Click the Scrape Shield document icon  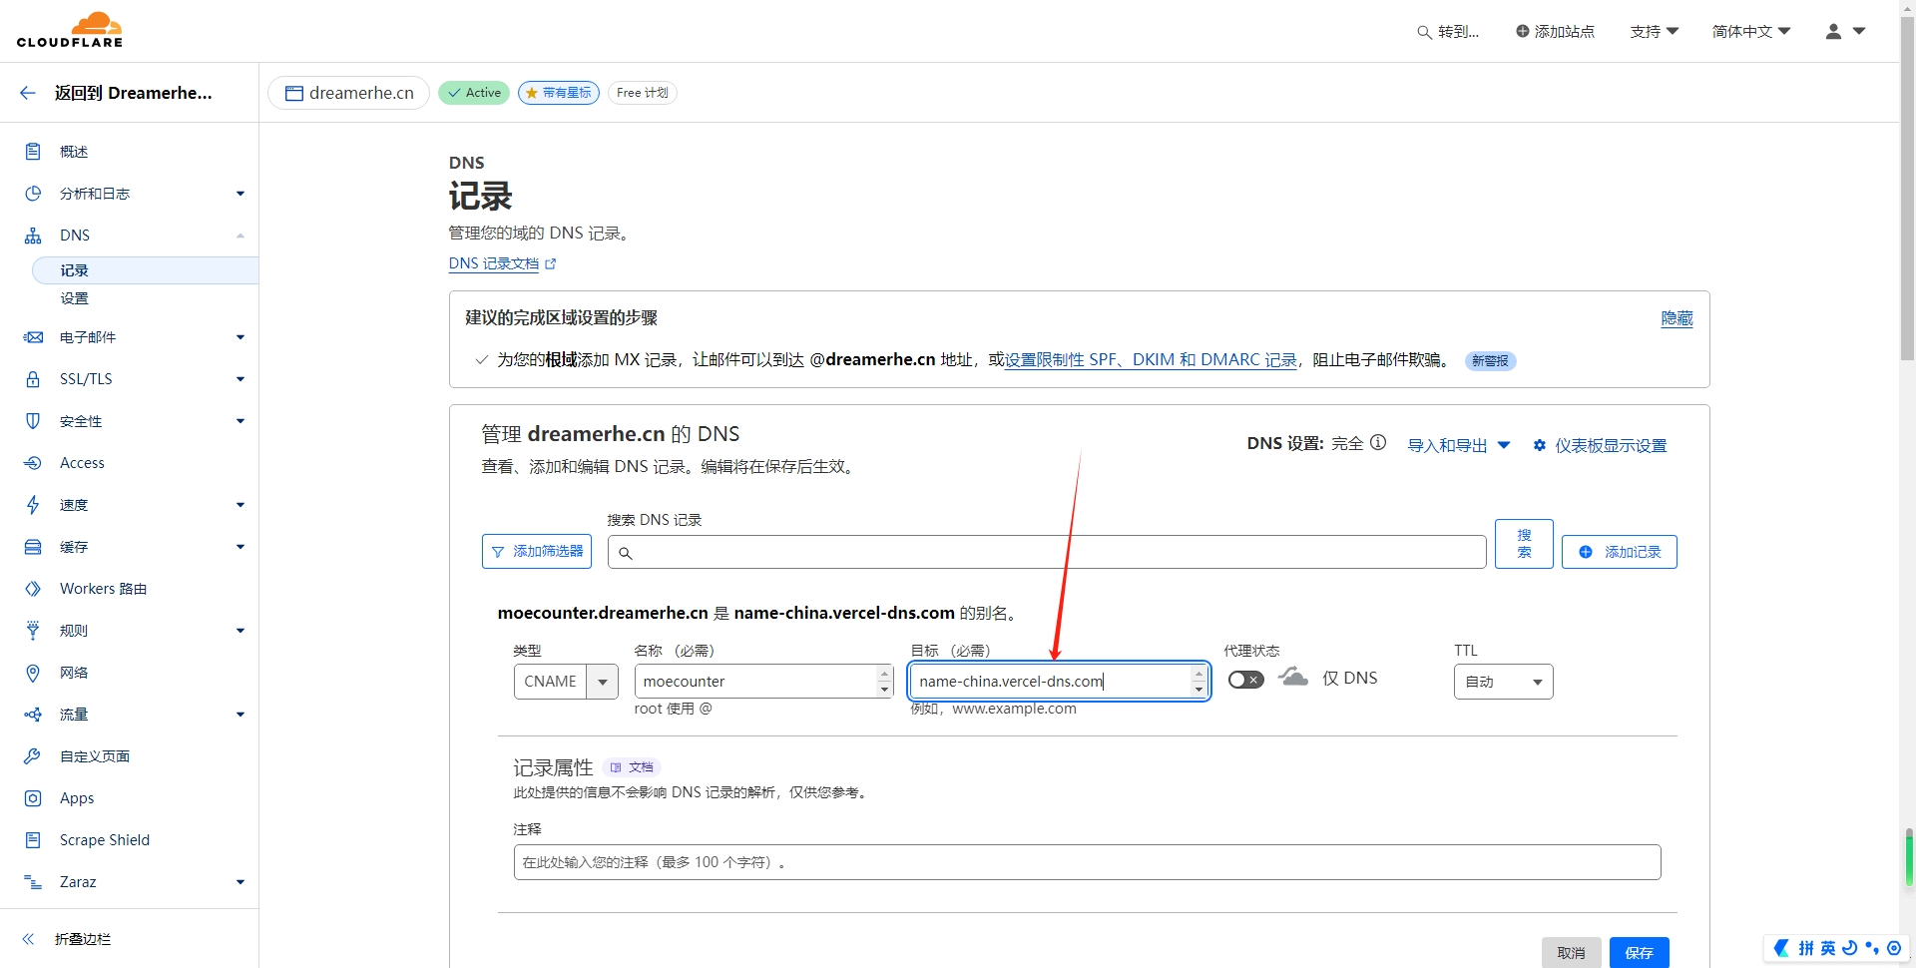tap(33, 840)
